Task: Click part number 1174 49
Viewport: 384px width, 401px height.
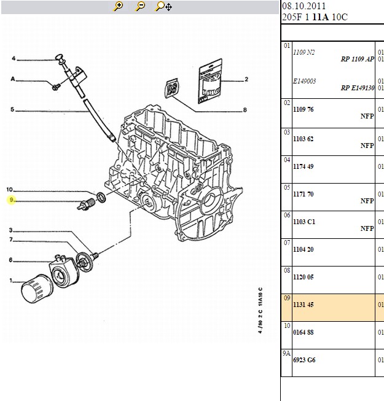Action: 303,166
